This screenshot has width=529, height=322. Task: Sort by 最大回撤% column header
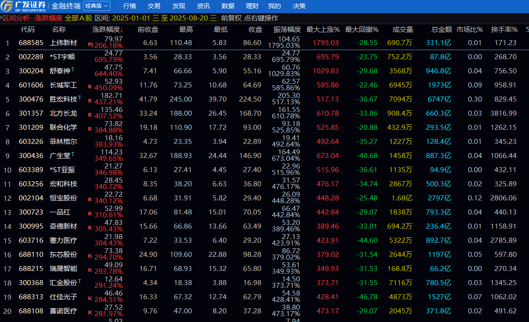362,30
